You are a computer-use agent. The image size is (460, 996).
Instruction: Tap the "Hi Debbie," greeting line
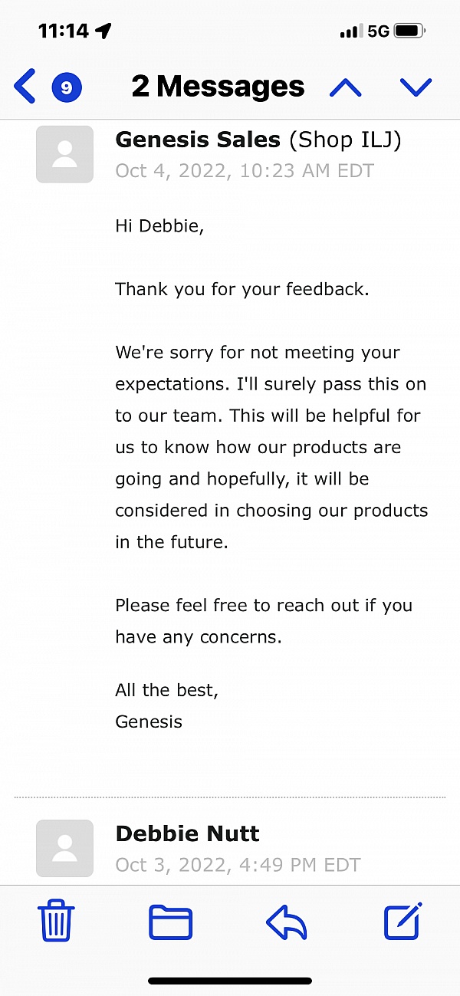(159, 226)
